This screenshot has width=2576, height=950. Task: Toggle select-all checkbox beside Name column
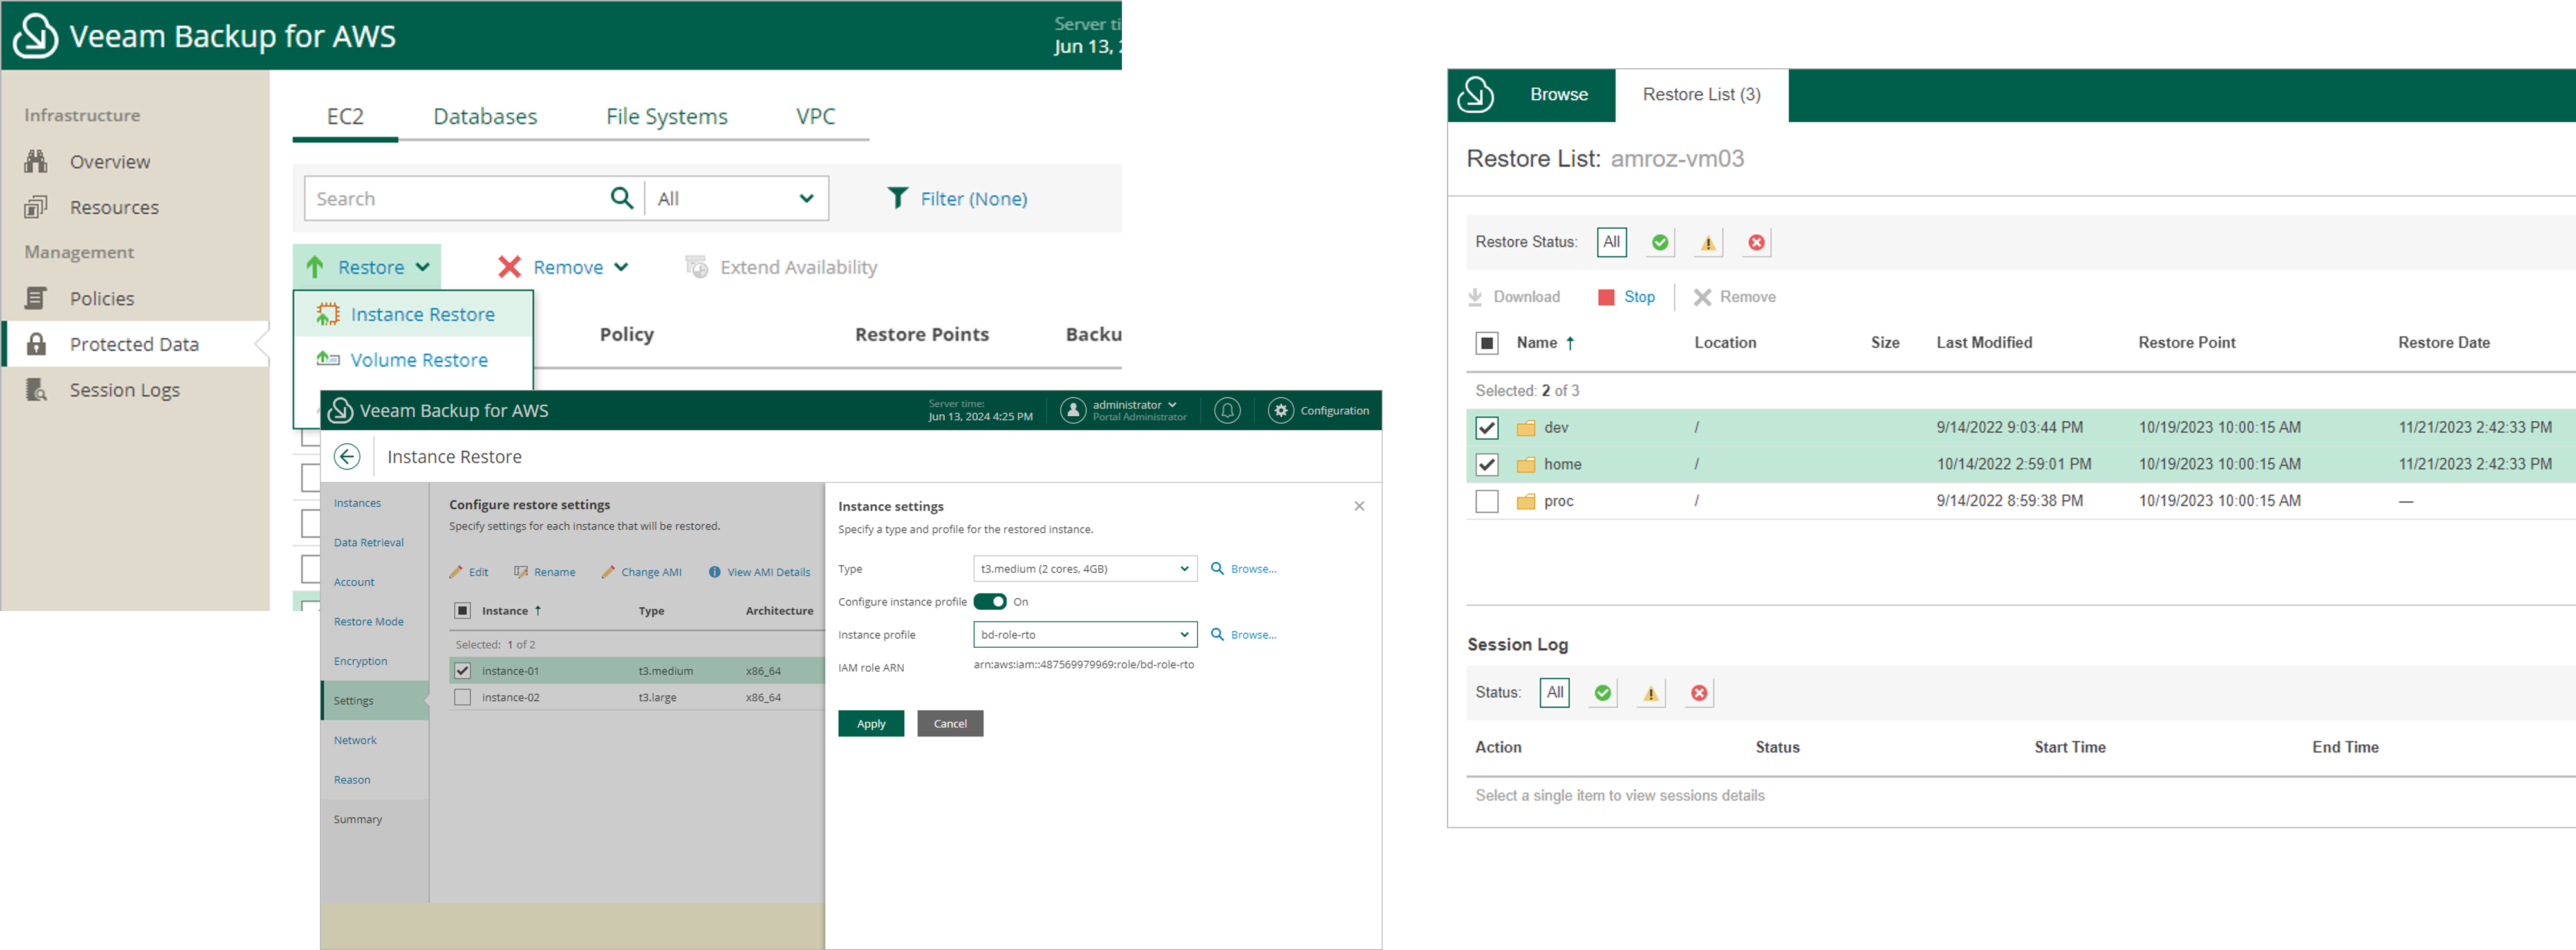click(1487, 343)
